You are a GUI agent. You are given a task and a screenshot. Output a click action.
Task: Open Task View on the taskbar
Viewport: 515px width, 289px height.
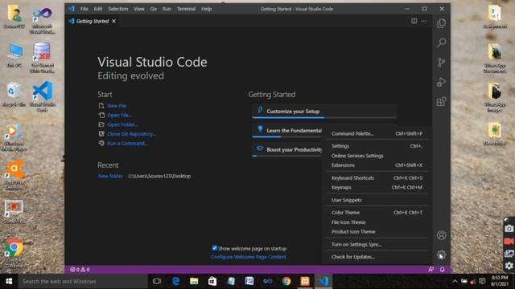click(157, 281)
